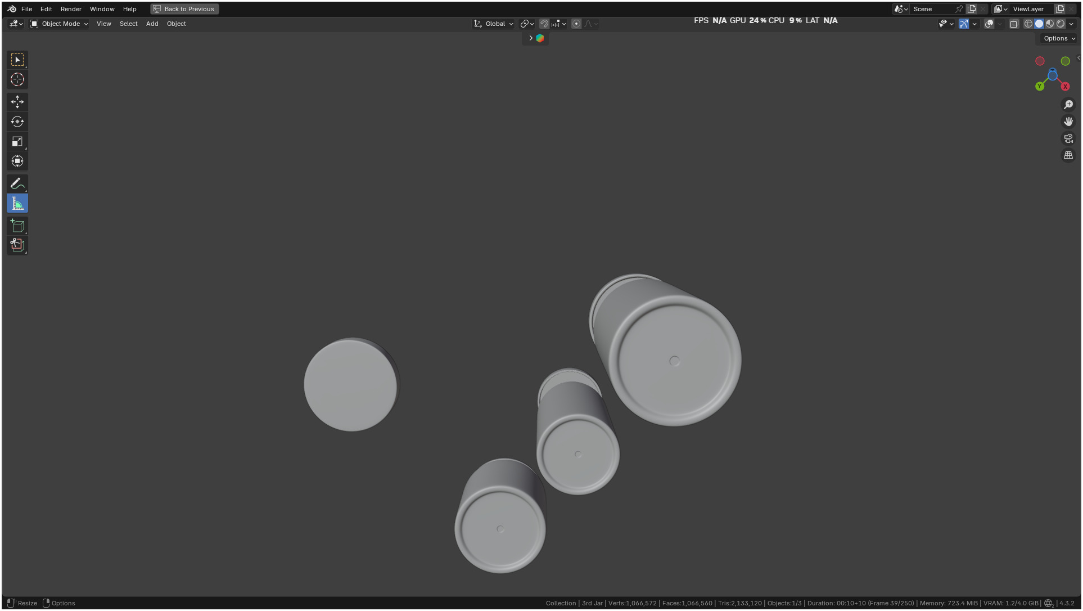Activate the Move tool
Viewport: 1083px width, 611px height.
[17, 102]
